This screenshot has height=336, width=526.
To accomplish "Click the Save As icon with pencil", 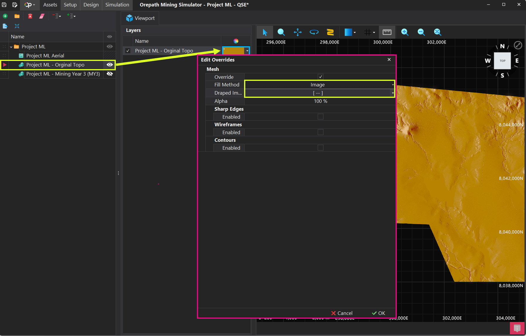I will pyautogui.click(x=15, y=5).
